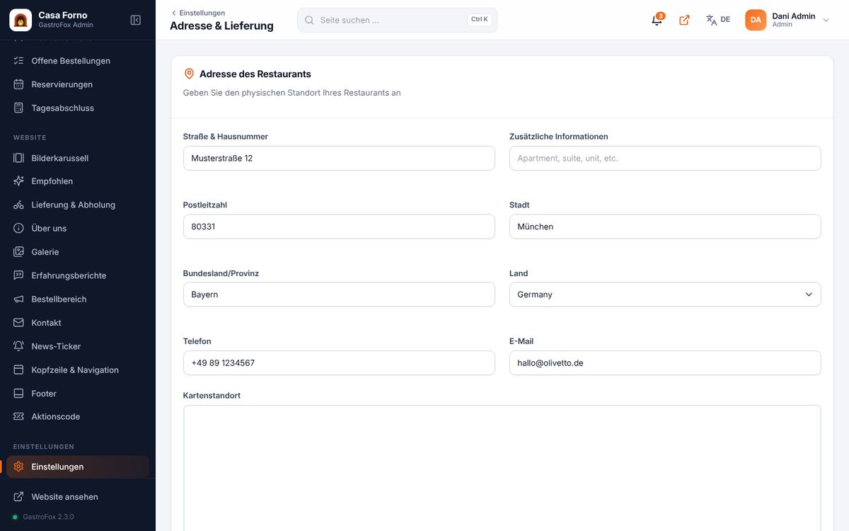
Task: Open notifications bell icon
Action: 657,20
